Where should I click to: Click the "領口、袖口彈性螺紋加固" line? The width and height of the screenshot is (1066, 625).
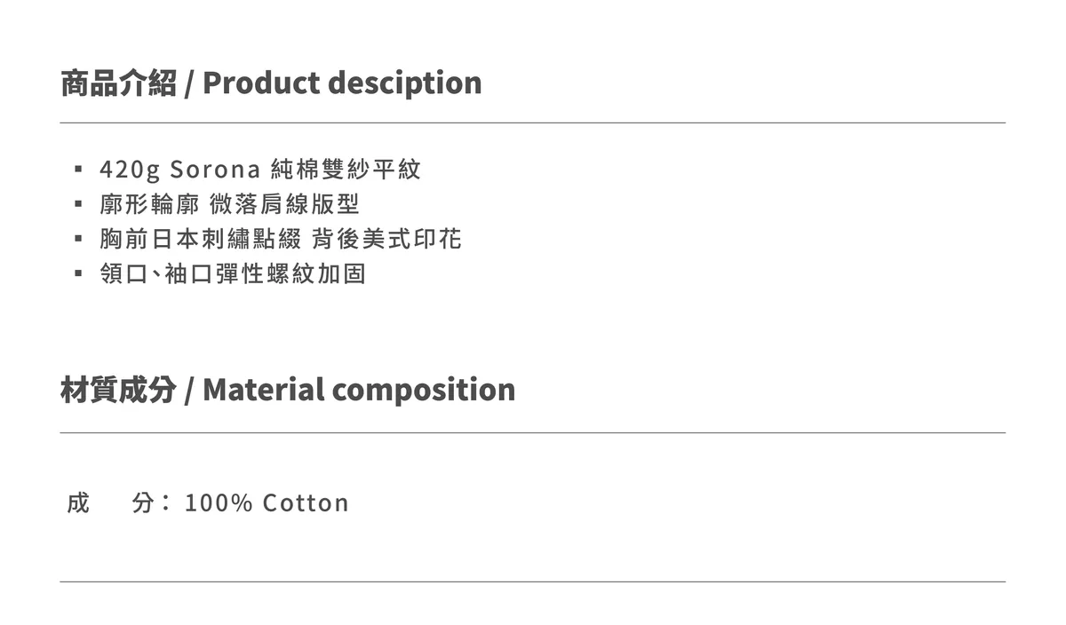click(233, 274)
